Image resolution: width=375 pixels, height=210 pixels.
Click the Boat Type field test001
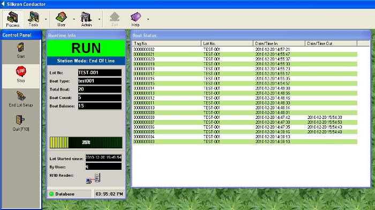point(100,81)
